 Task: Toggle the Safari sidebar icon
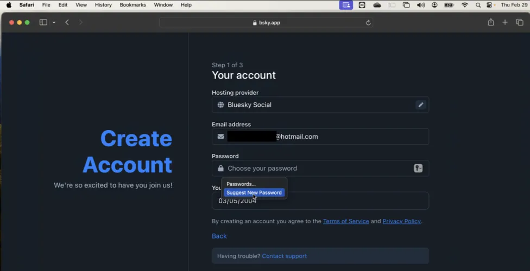[x=43, y=22]
